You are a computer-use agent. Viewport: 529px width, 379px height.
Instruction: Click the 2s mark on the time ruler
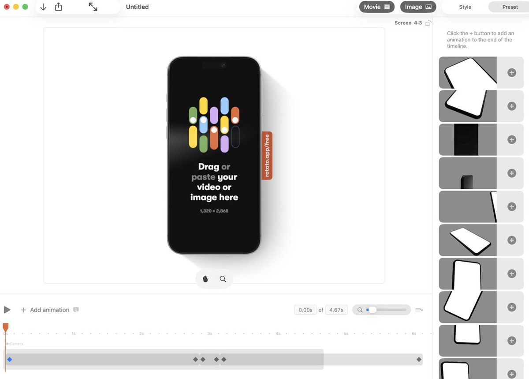[x=142, y=334]
